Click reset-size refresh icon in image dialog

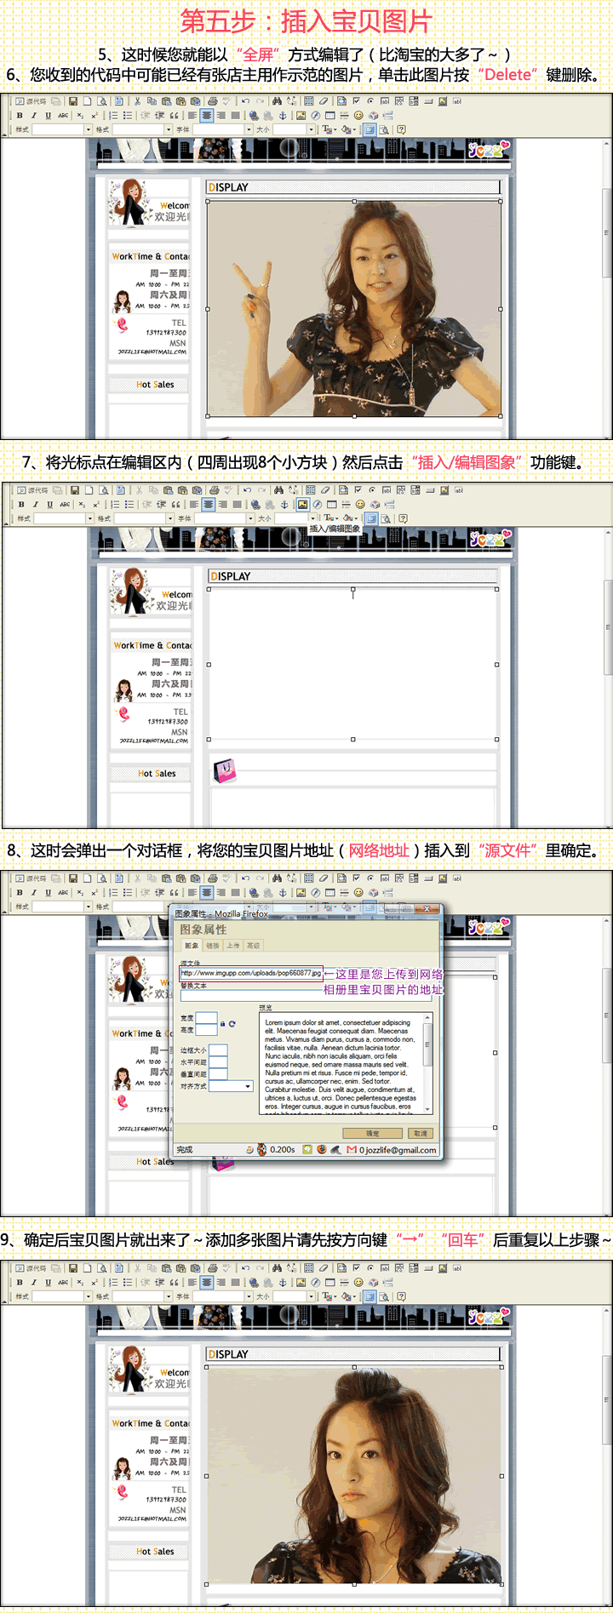(232, 1024)
